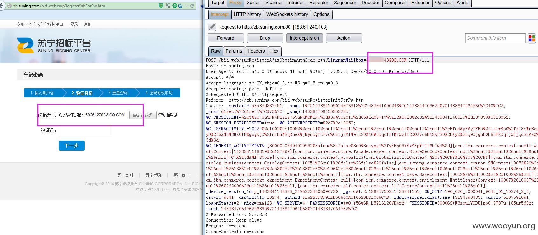Click step 4. 密码修改成功 in the progress bar
Viewport: 538px width, 235px height.
point(159,93)
